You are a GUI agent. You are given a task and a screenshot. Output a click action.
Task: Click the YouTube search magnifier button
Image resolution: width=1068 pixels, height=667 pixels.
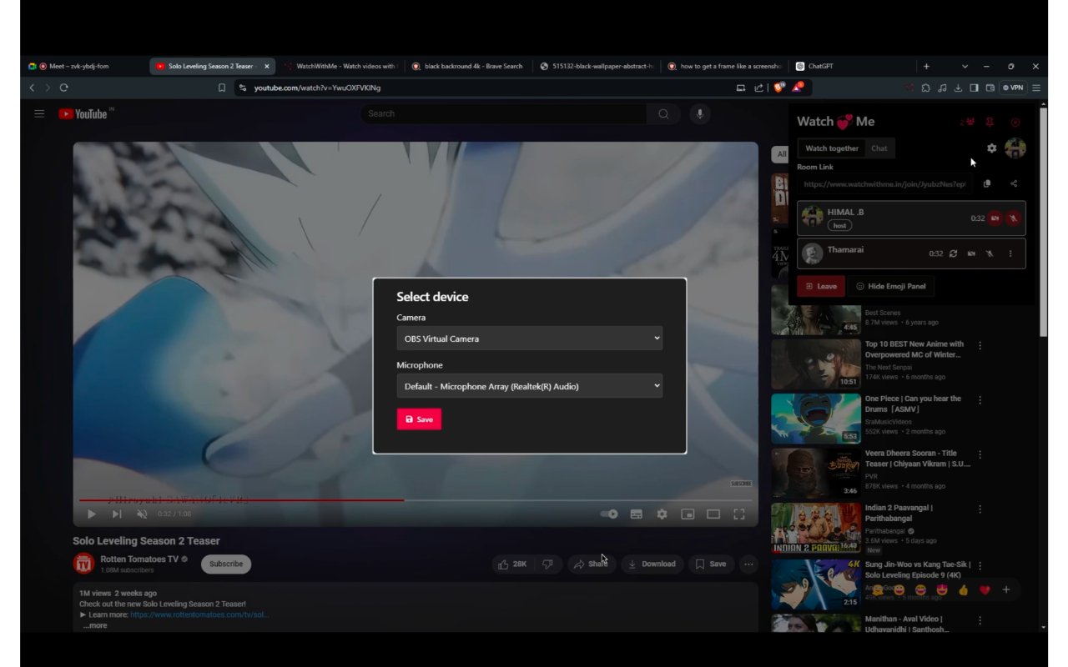(x=663, y=114)
